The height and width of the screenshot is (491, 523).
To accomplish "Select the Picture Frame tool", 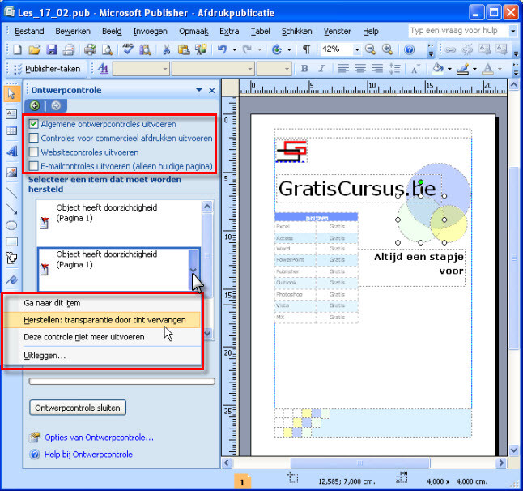I will 11,173.
